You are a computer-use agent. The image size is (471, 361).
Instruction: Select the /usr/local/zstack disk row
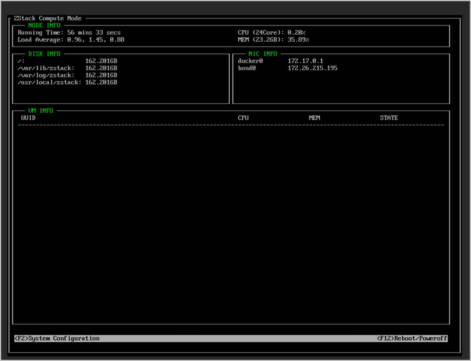(x=67, y=82)
